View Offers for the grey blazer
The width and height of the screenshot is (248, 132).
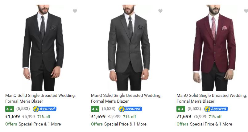point(97,124)
